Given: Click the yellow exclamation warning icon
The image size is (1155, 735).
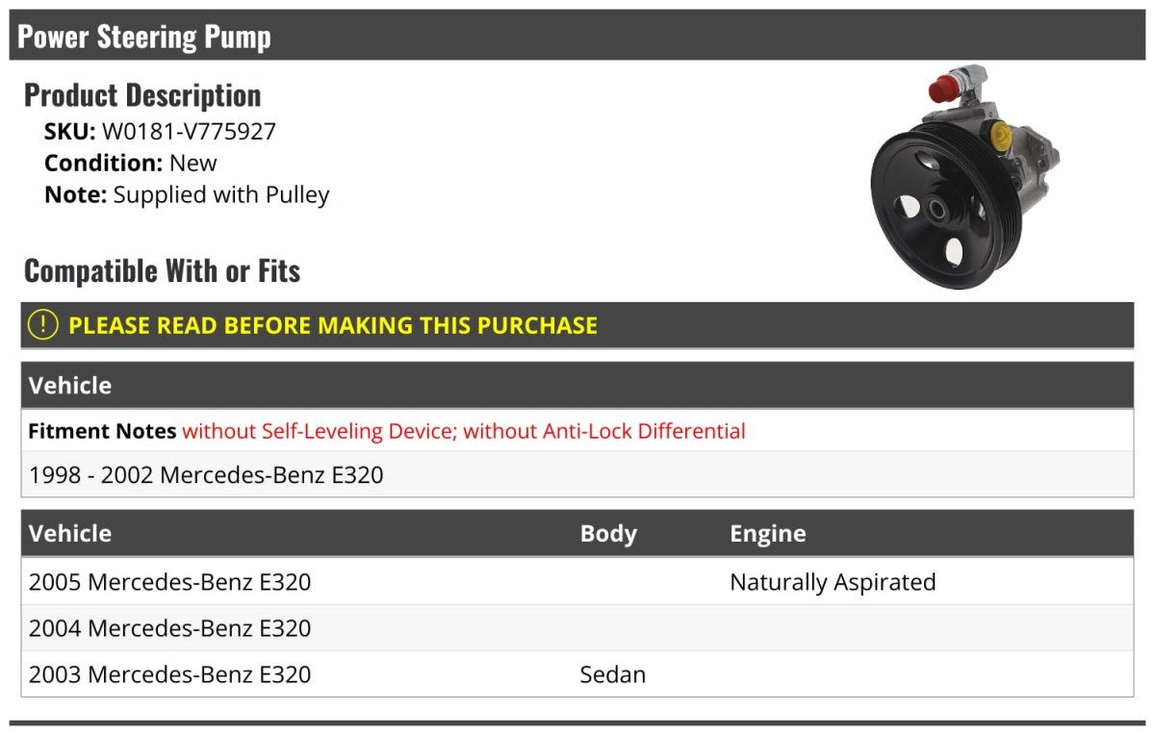Looking at the screenshot, I should pyautogui.click(x=43, y=325).
